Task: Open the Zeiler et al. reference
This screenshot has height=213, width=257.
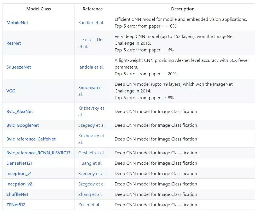Action: tap(89, 205)
